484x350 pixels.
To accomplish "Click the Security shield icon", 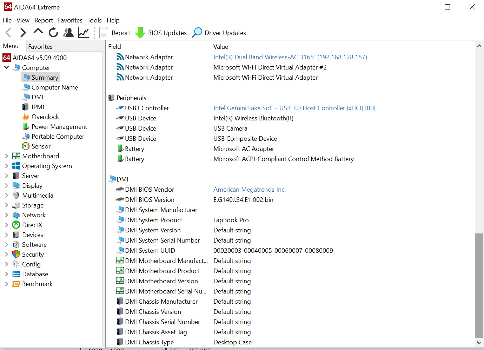I will point(16,254).
